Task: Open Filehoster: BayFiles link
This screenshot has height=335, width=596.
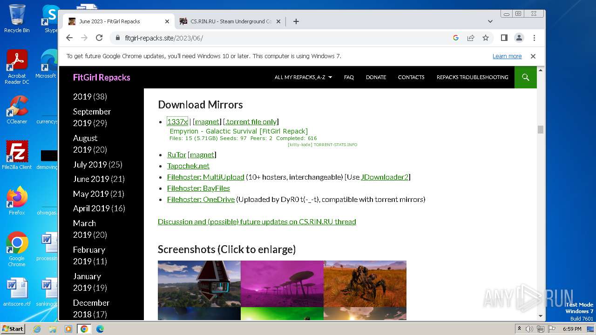Action: tap(198, 188)
